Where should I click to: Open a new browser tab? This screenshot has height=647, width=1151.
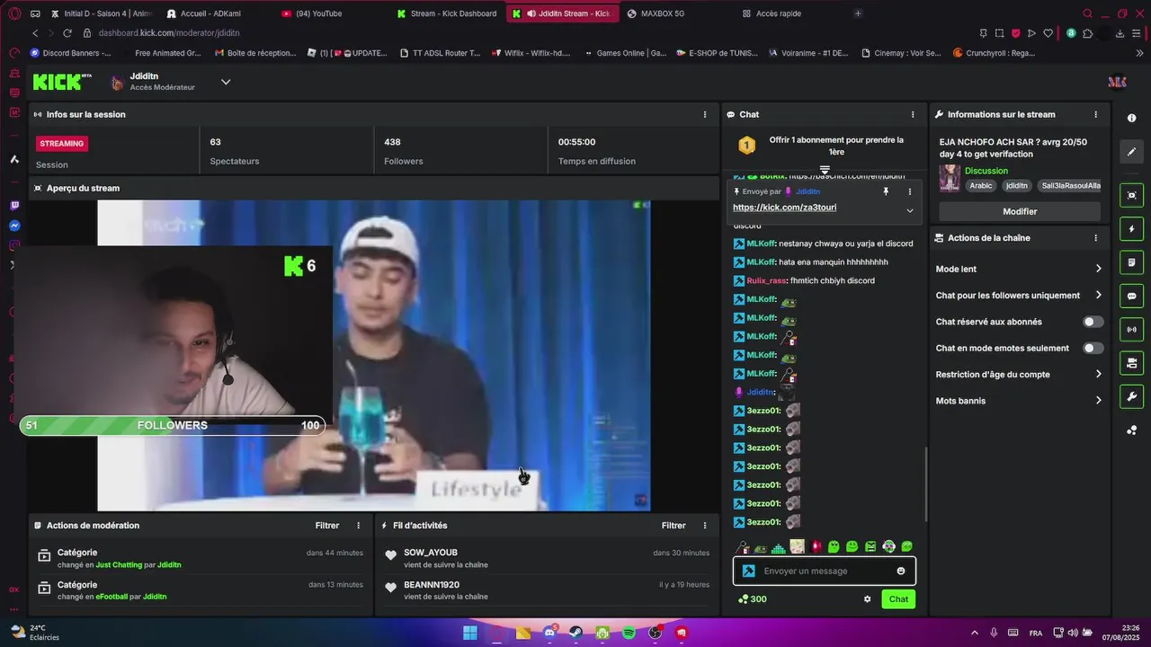858,13
